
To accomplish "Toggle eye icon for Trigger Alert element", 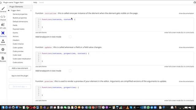I will tap(9, 10).
